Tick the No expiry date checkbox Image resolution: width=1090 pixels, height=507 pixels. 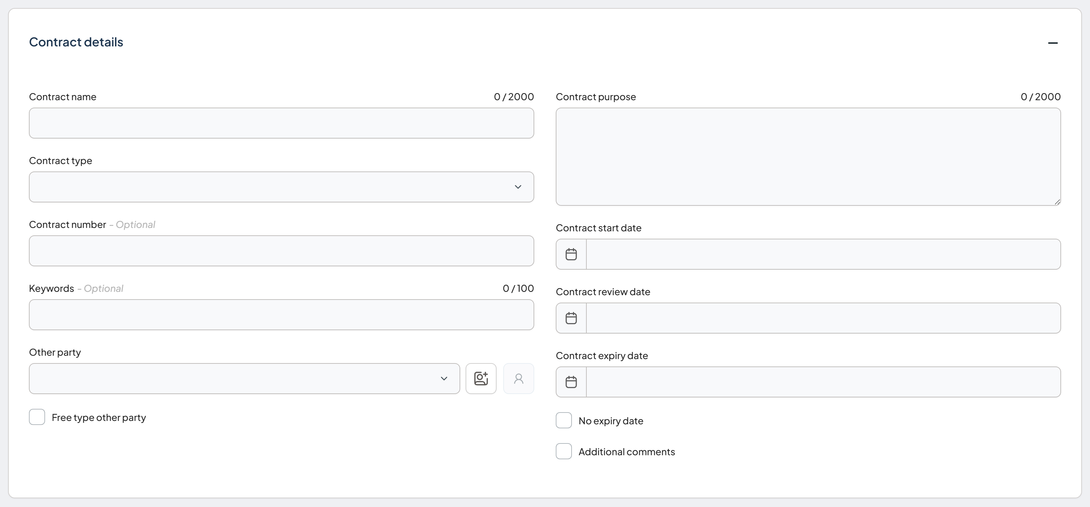[x=564, y=420]
